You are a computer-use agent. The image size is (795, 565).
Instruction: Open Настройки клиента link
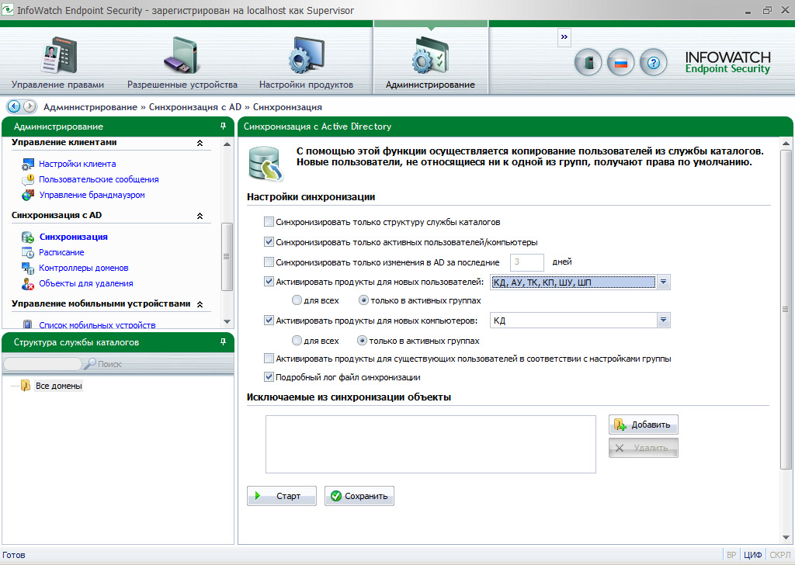point(78,165)
